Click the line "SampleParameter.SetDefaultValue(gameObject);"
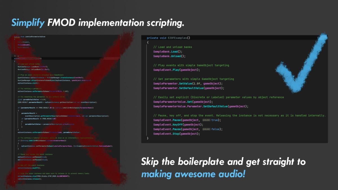Image resolution: width=338 pixels, height=190 pixels. (x=188, y=88)
